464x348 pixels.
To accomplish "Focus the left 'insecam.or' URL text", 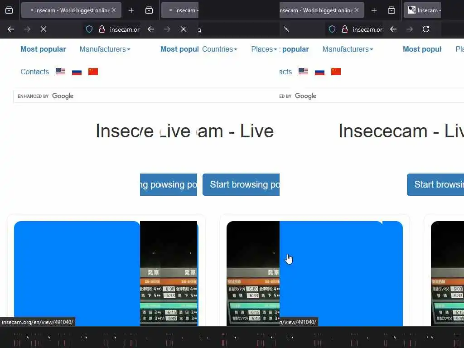I will click(x=125, y=29).
